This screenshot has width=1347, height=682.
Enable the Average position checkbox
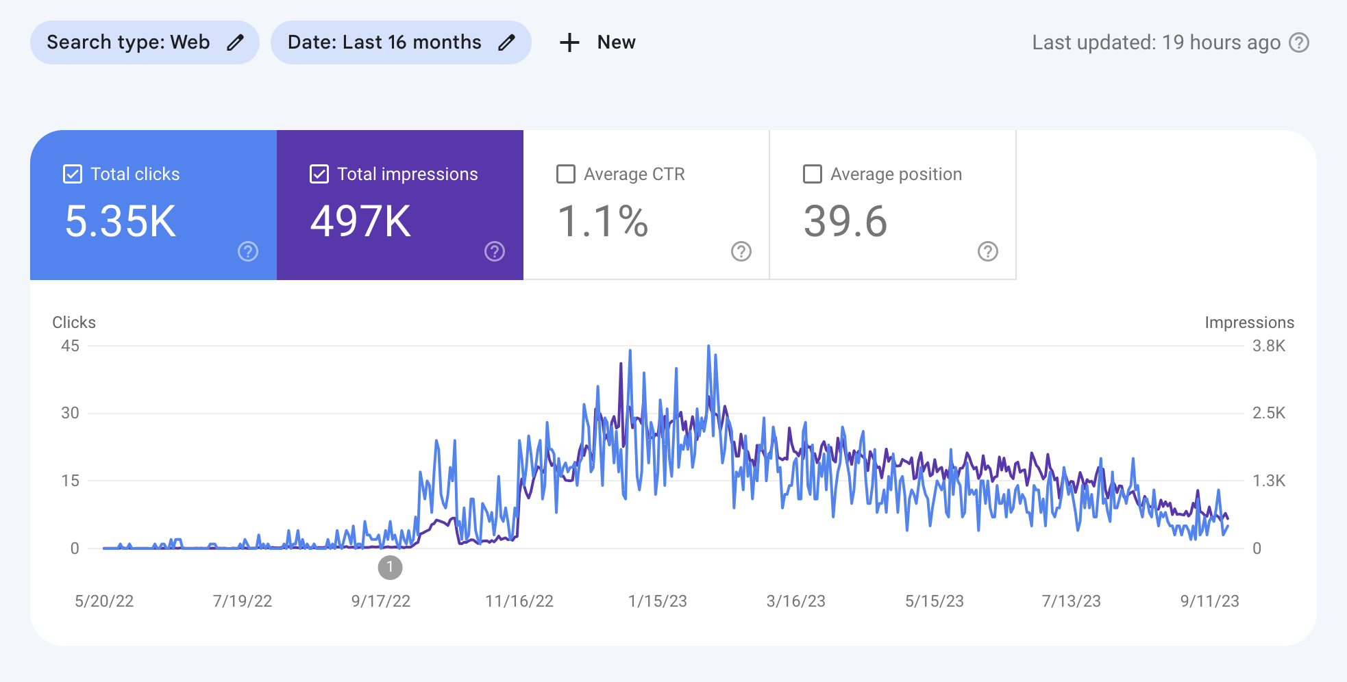pyautogui.click(x=813, y=174)
